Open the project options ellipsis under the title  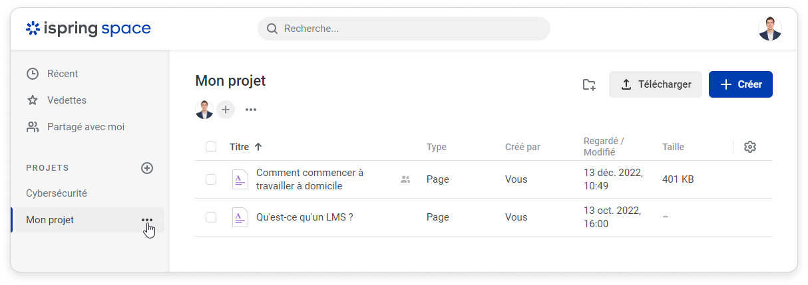point(251,110)
